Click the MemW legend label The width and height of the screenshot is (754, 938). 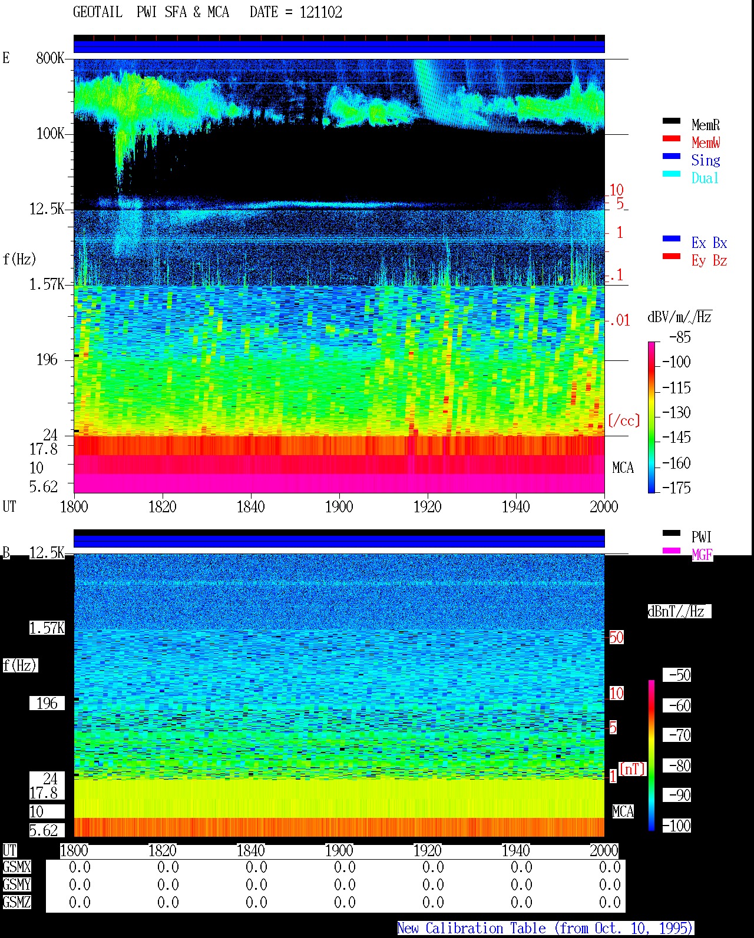coord(706,142)
